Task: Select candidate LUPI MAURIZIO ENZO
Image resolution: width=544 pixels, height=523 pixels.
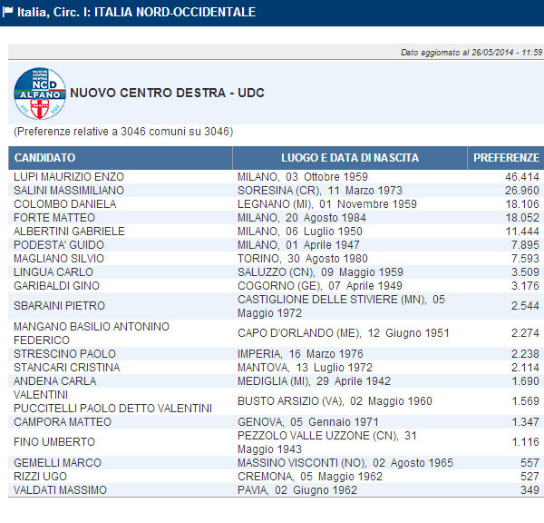Action: 70,176
